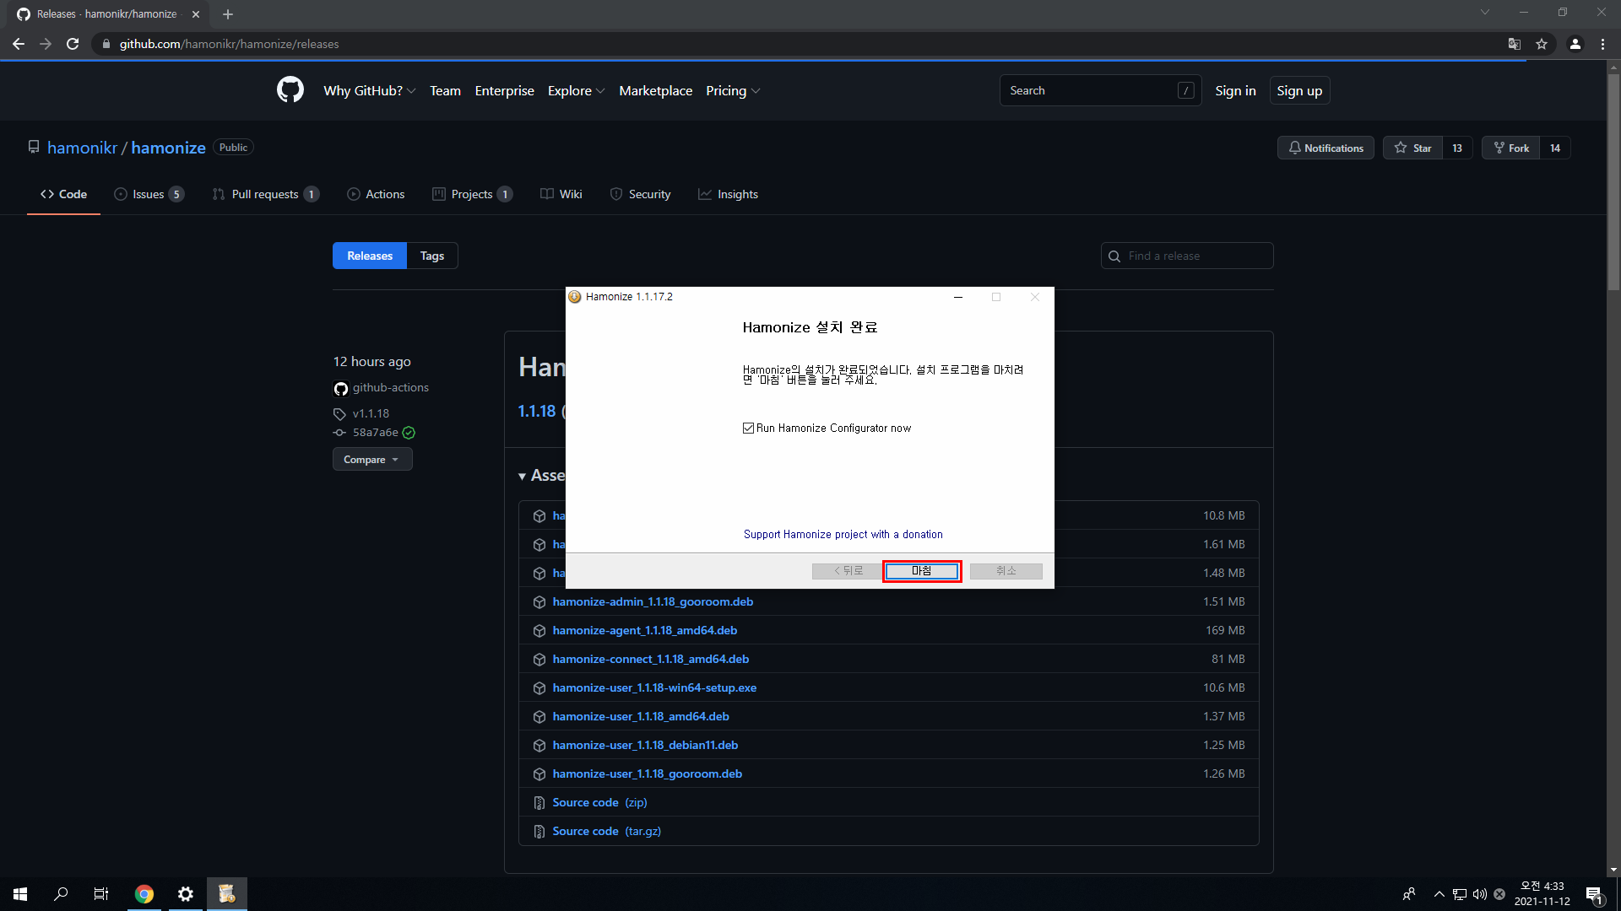Screen dimensions: 1621x911
Task: Click the 마침 finish button
Action: point(922,571)
